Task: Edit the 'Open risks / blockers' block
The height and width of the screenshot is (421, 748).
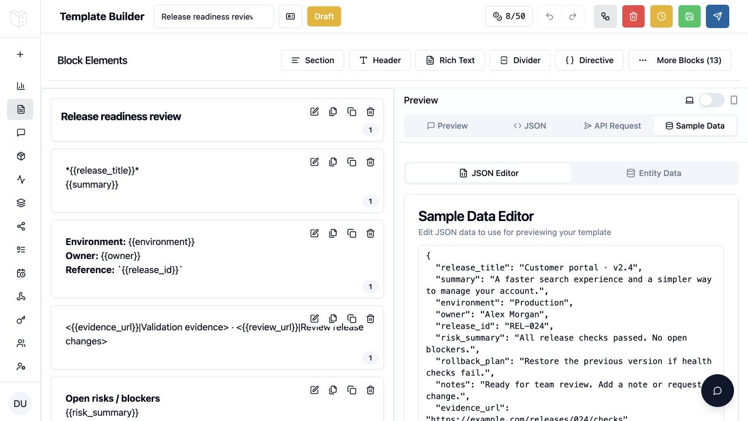Action: click(x=314, y=390)
